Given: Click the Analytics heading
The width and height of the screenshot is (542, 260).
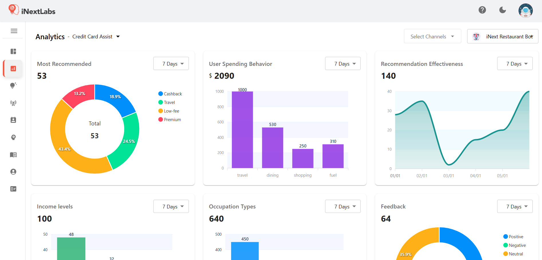Looking at the screenshot, I should pyautogui.click(x=50, y=37).
